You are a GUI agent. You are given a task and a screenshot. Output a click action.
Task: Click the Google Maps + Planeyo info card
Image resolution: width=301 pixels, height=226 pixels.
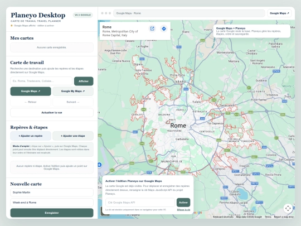click(252, 31)
